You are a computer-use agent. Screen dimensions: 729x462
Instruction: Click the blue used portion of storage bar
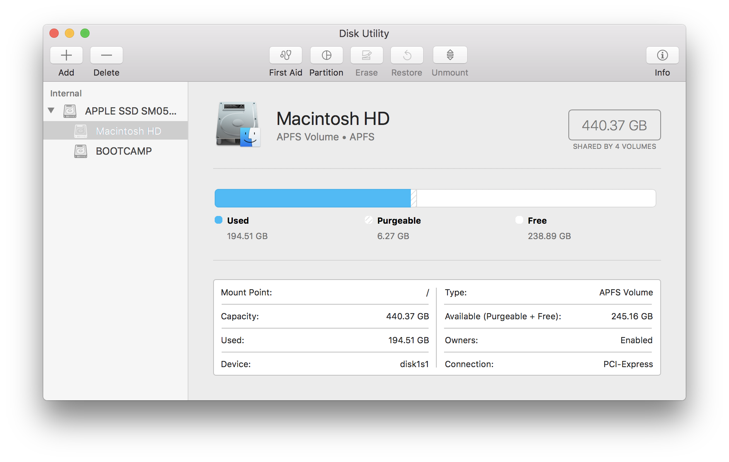pos(313,198)
